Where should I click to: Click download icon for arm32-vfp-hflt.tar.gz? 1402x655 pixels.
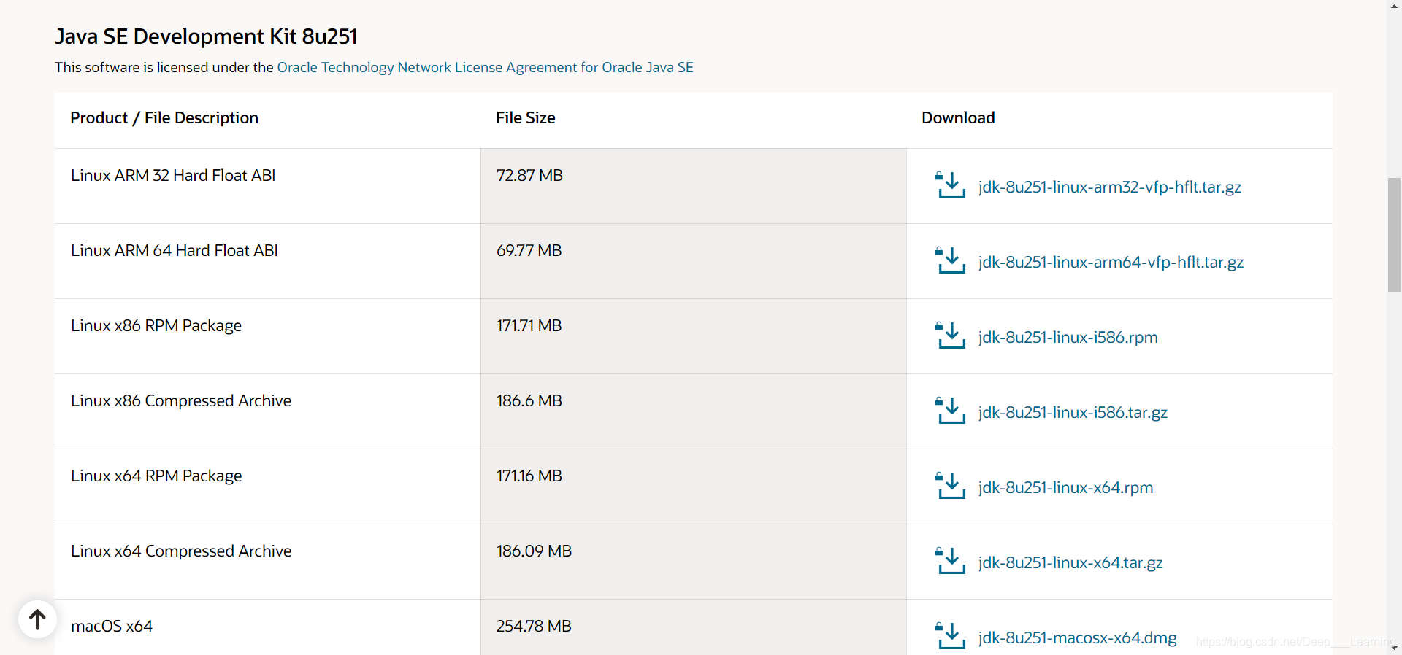(x=950, y=185)
